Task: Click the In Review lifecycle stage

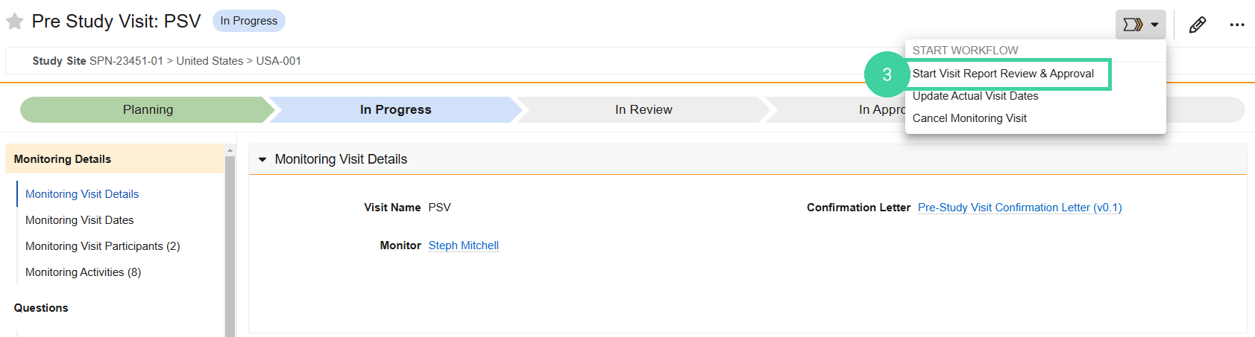Action: (644, 109)
